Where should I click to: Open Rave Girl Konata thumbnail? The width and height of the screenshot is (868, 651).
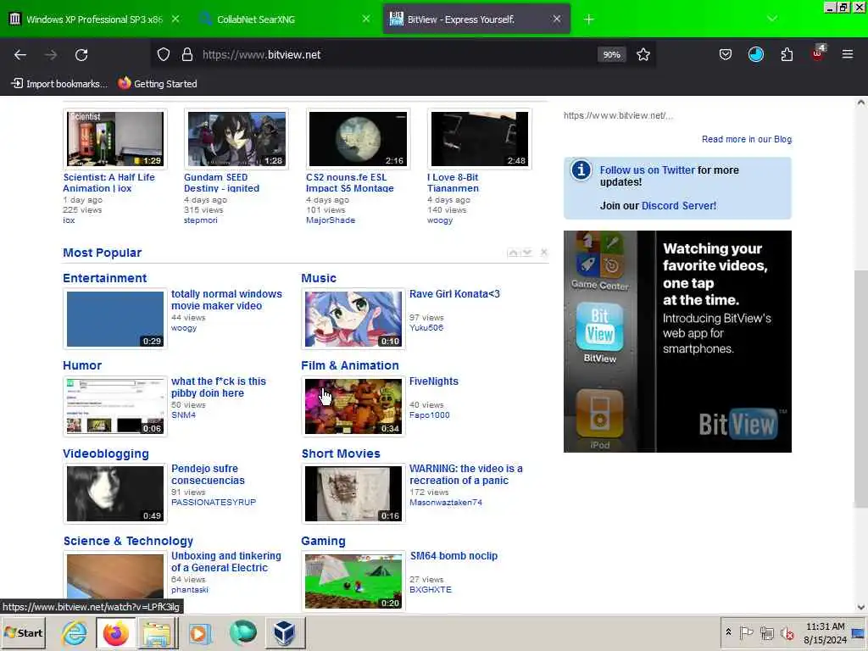(353, 319)
